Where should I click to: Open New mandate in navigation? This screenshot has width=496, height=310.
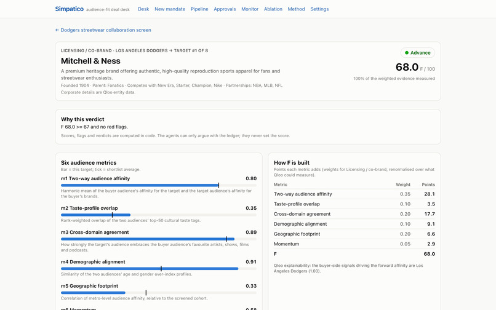pos(170,9)
